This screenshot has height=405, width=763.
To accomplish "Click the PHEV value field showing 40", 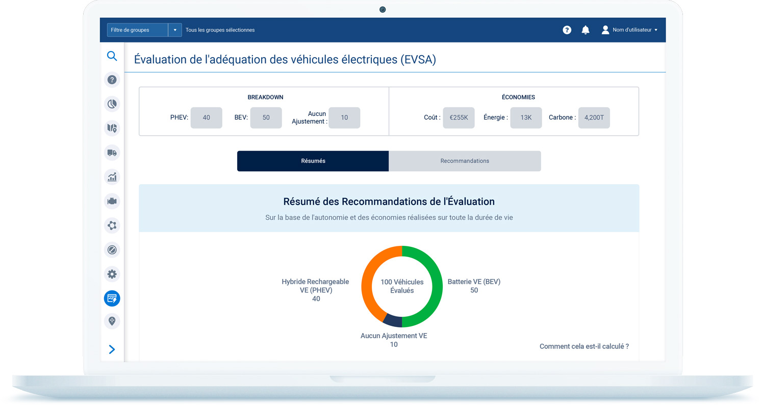I will [x=206, y=117].
